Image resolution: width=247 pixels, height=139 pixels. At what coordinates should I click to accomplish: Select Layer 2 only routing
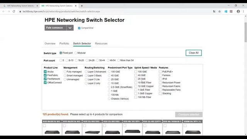[86, 83]
